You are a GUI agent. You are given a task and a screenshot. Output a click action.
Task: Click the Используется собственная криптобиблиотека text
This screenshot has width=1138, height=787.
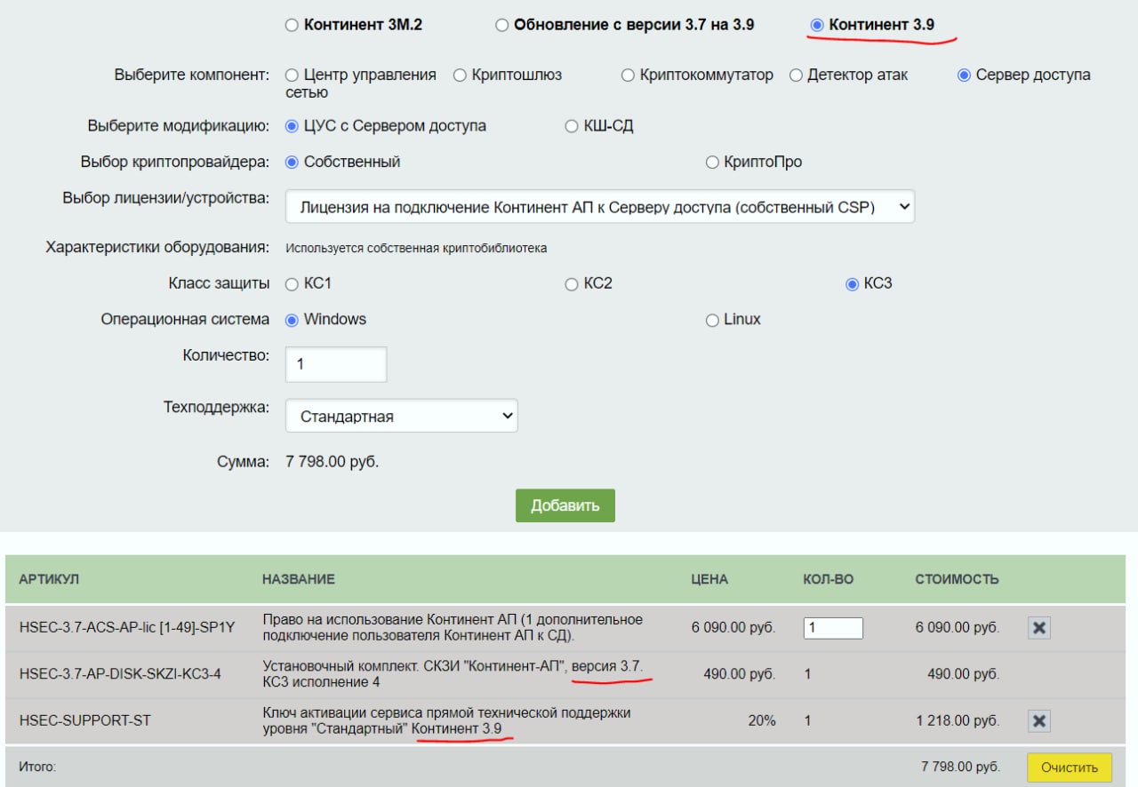click(x=416, y=249)
